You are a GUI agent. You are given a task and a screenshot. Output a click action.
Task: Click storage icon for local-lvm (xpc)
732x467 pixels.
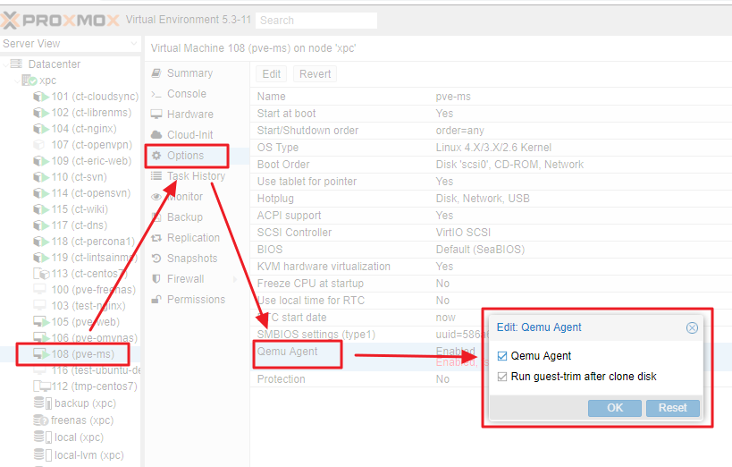click(43, 454)
